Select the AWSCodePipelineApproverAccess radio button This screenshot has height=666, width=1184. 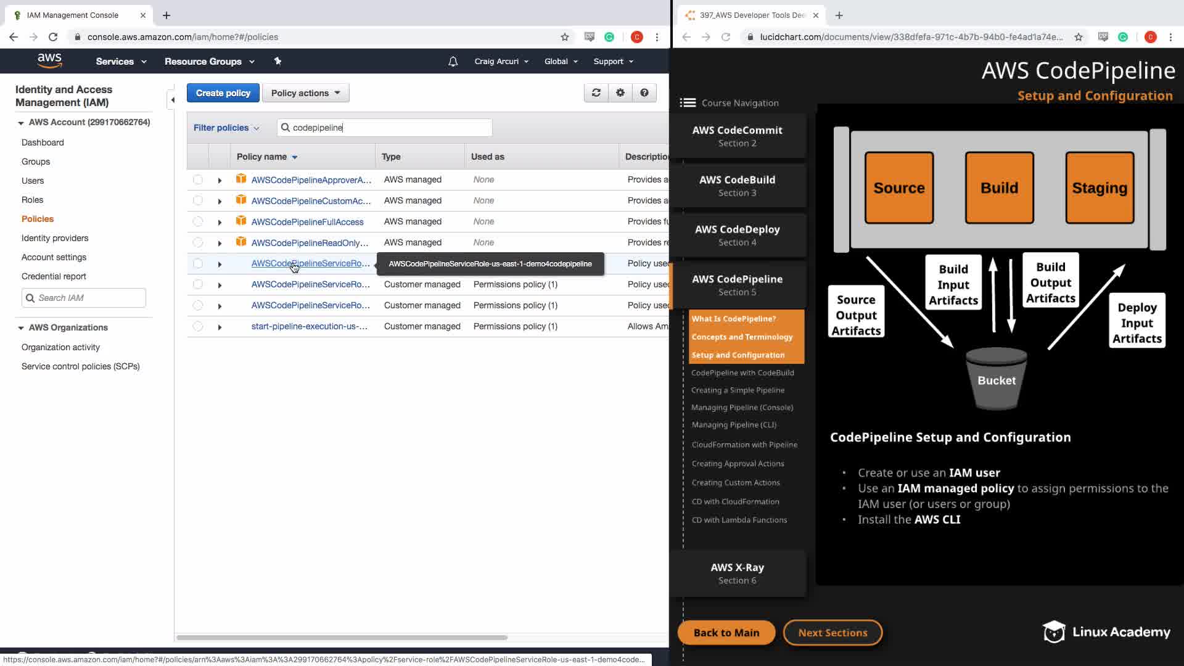pyautogui.click(x=197, y=179)
